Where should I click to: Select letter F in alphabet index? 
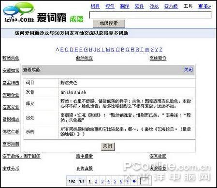pos(81,50)
